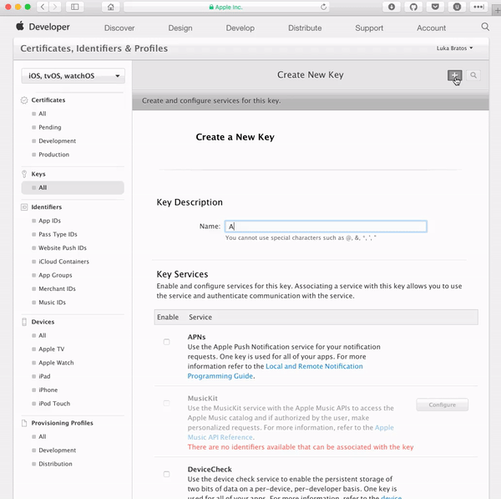Click the Devices section icon
Screen dimensions: 501x499
pyautogui.click(x=24, y=322)
